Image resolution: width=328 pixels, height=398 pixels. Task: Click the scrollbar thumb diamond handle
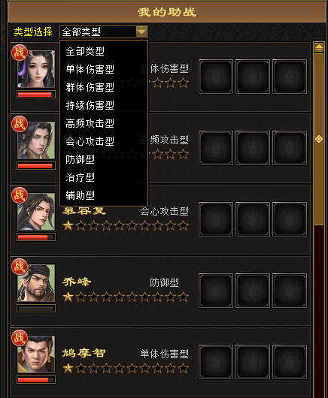tap(319, 139)
